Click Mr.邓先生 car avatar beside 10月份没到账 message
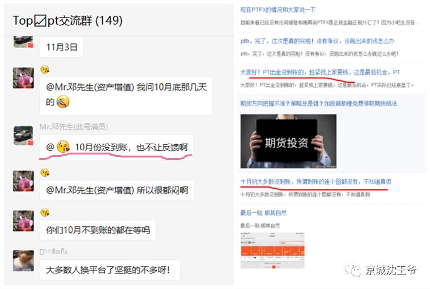Image resolution: width=430 pixels, height=289 pixels. click(x=24, y=135)
